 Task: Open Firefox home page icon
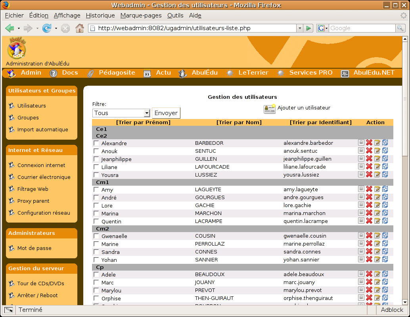click(x=80, y=28)
